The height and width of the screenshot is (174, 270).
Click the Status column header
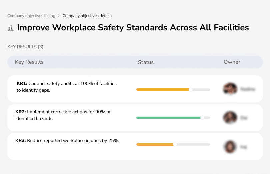click(146, 62)
